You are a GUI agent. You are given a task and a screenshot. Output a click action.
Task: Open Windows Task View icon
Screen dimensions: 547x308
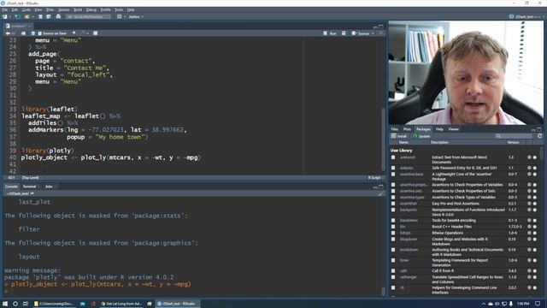(25, 304)
